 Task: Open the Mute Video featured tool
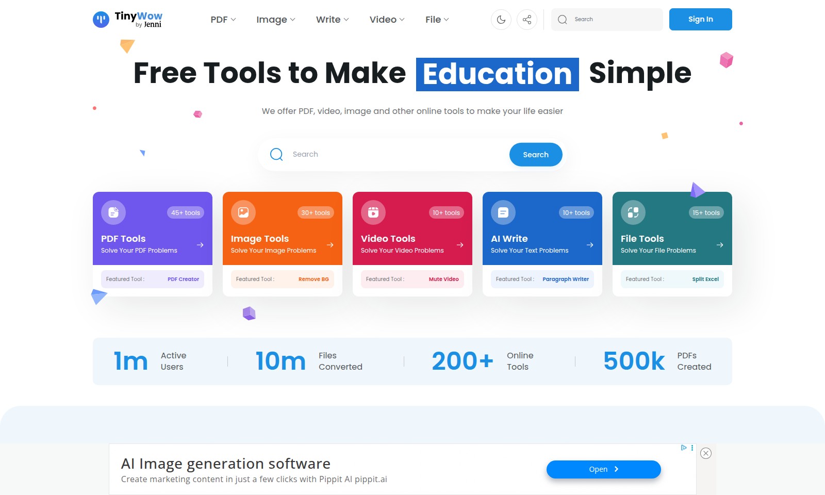(444, 279)
